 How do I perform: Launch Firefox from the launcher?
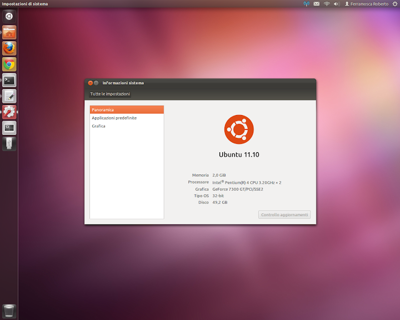tap(9, 48)
